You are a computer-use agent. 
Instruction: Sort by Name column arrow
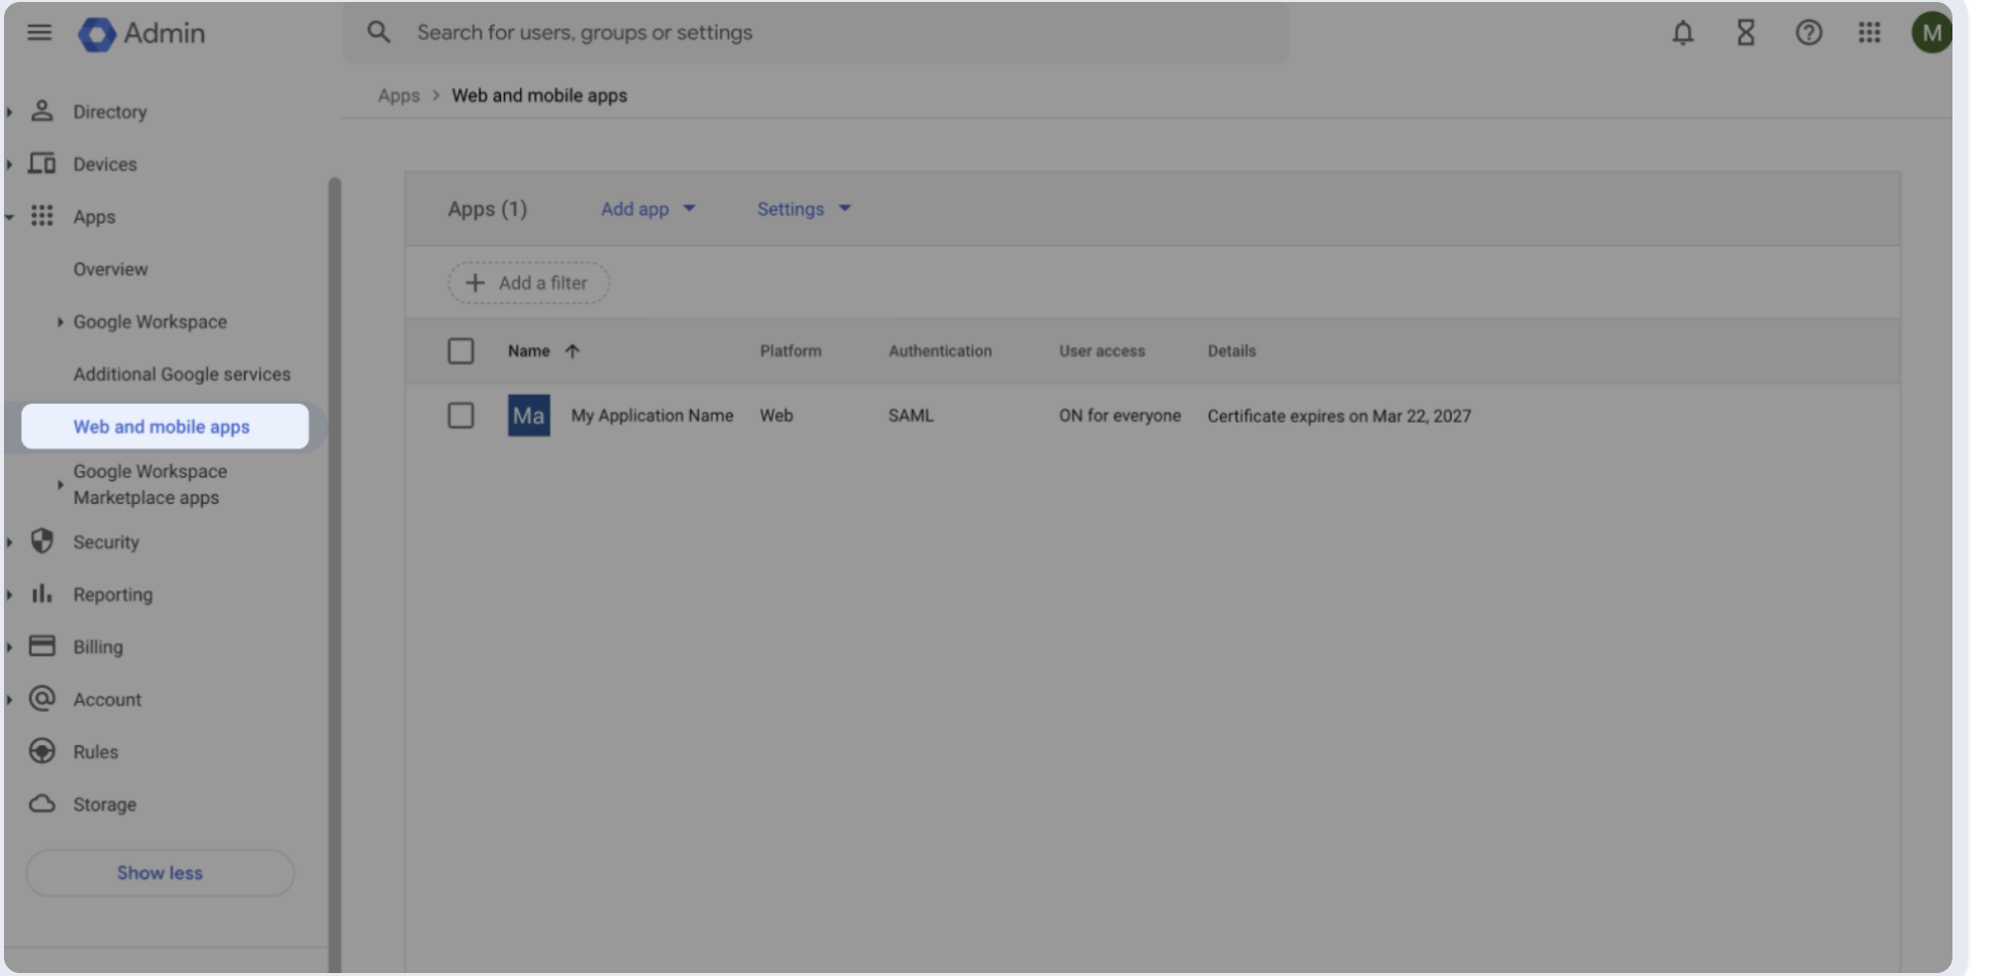572,351
